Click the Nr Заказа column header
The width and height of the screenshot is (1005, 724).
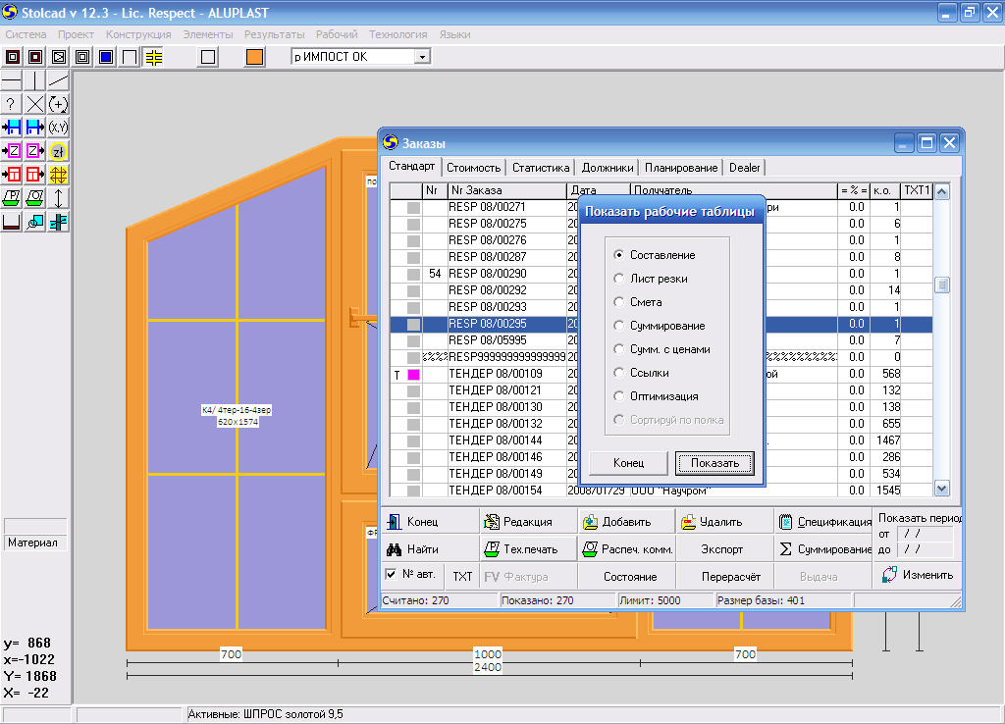tap(506, 190)
